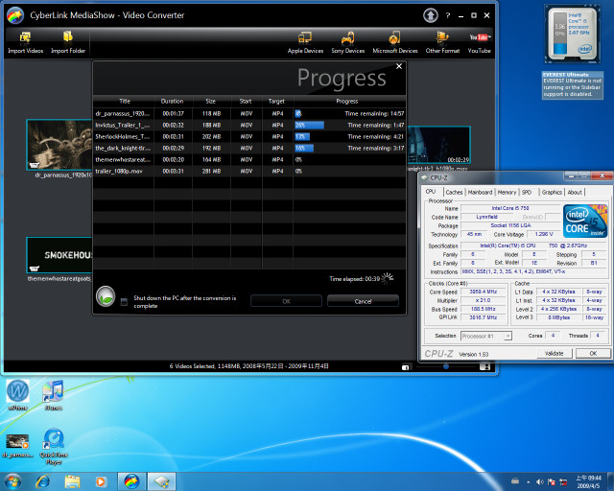Choose the Microsoft Devices output icon
The image size is (614, 491).
click(394, 42)
